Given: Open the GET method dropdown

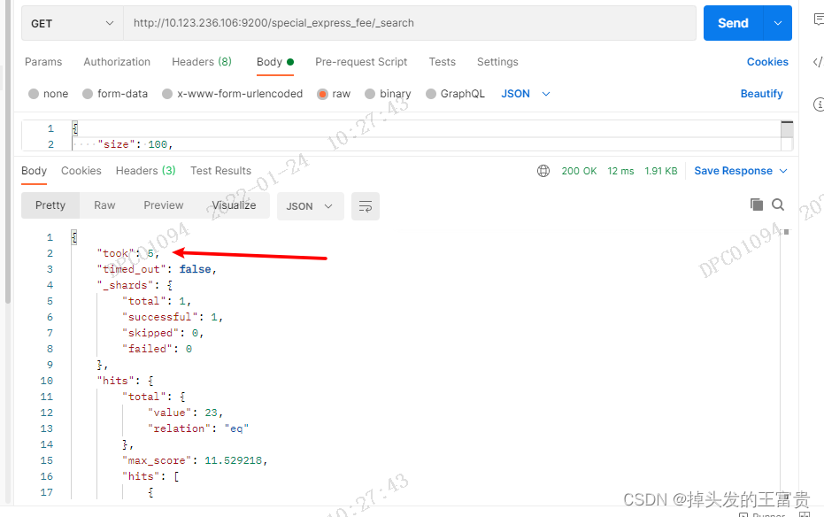Looking at the screenshot, I should pyautogui.click(x=73, y=23).
